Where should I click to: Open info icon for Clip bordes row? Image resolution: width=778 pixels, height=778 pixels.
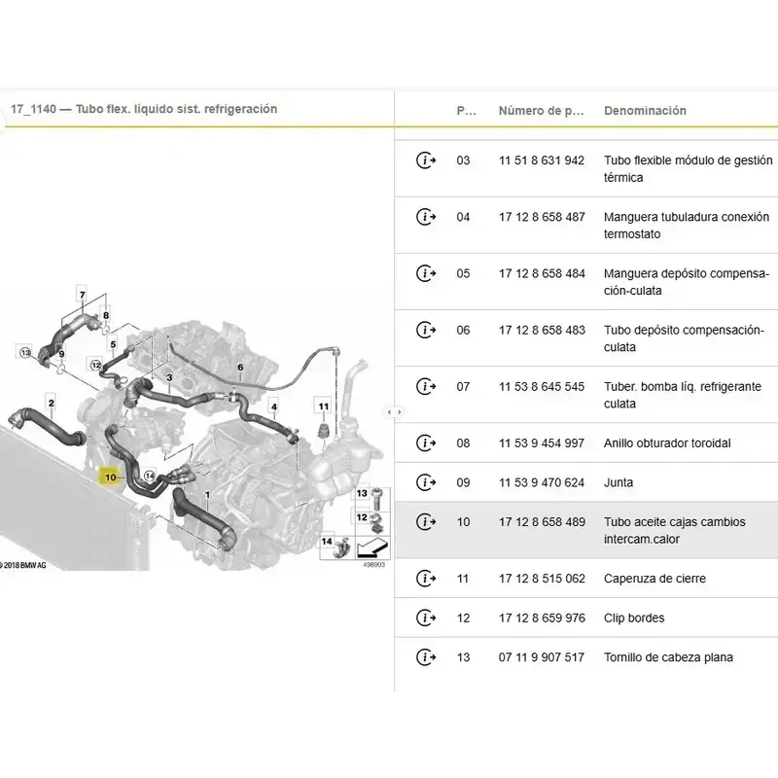click(x=425, y=618)
